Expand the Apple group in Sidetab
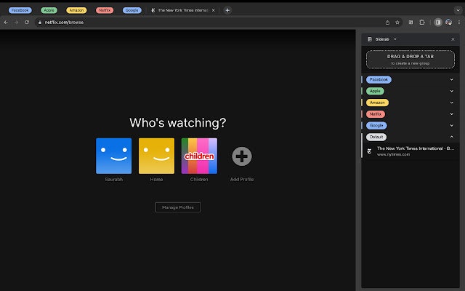 pyautogui.click(x=452, y=91)
